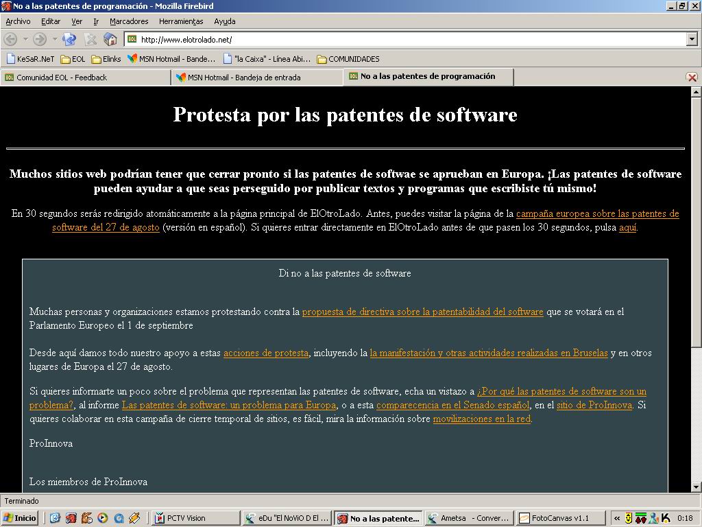Screen dimensions: 702x527
Task: Open the Marcadores menu
Action: click(129, 21)
